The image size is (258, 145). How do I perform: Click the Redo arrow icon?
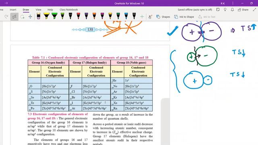tap(6, 17)
